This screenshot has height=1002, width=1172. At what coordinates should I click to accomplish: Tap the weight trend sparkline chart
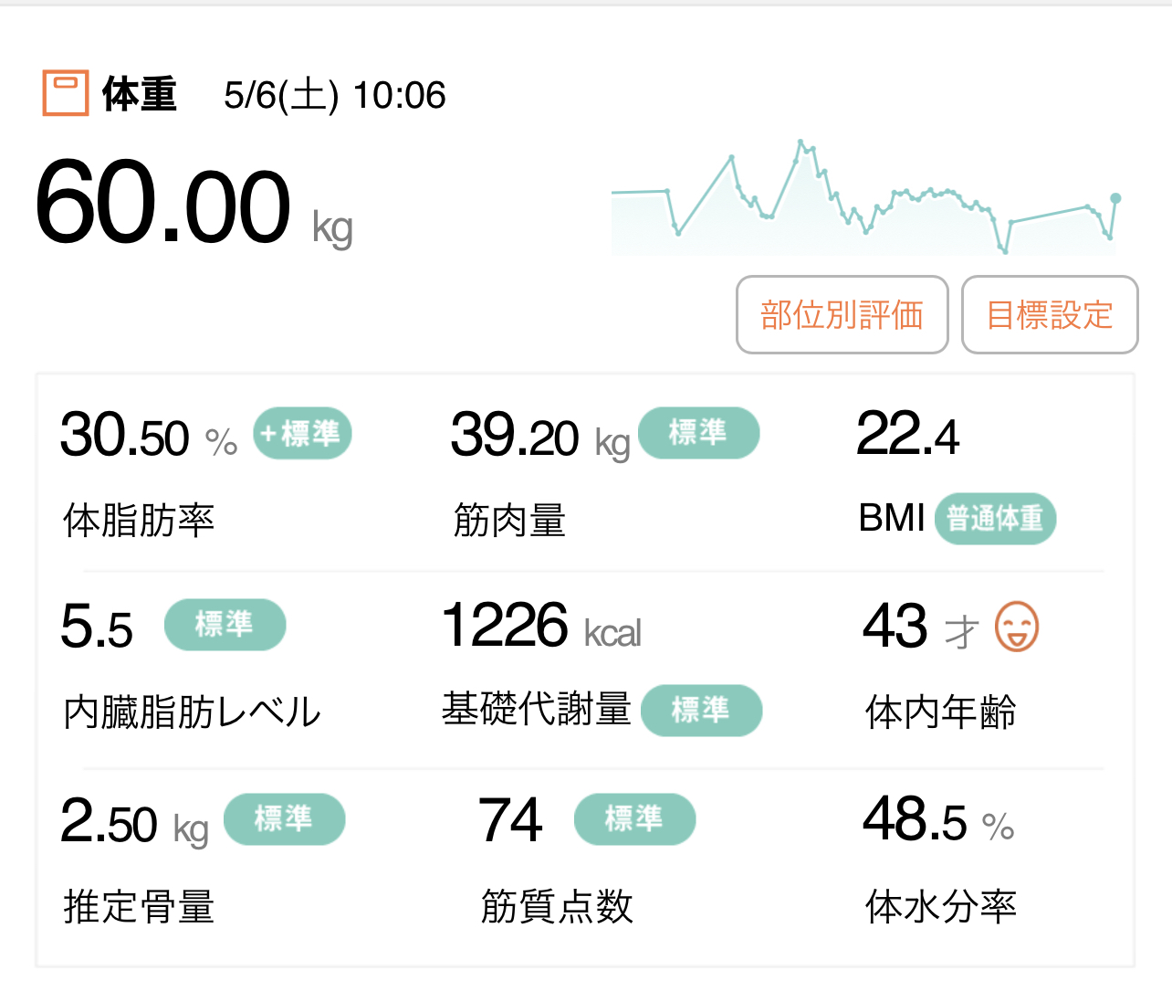tap(865, 196)
